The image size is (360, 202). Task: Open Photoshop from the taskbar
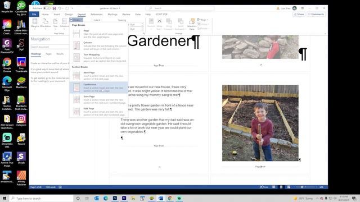(x=115, y=198)
